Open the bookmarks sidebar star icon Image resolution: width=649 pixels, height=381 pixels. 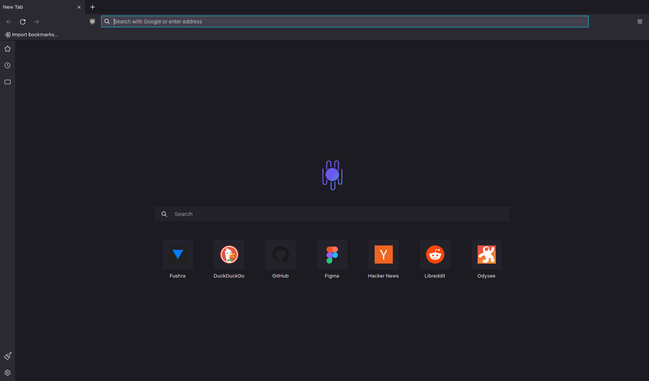[x=8, y=49]
